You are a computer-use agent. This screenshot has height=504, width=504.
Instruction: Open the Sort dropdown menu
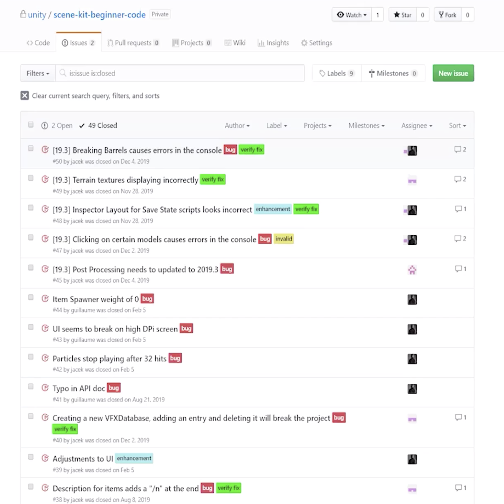tap(457, 125)
